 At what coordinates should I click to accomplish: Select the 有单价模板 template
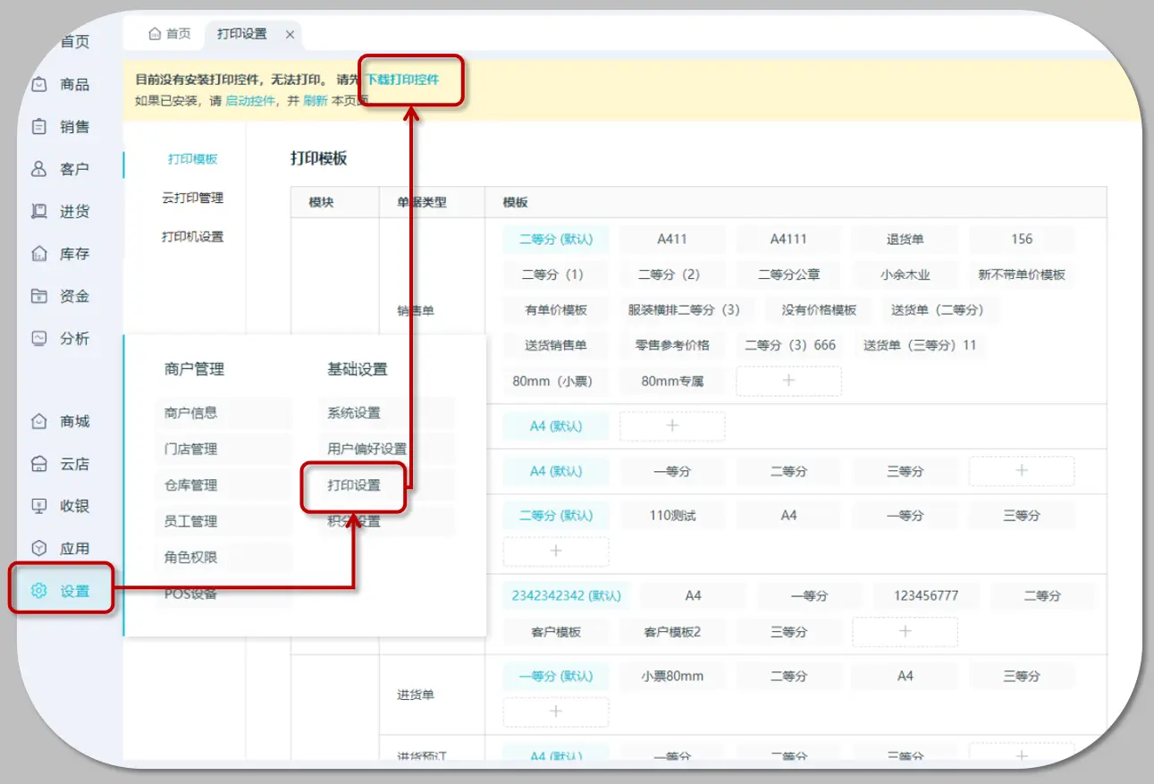click(556, 310)
